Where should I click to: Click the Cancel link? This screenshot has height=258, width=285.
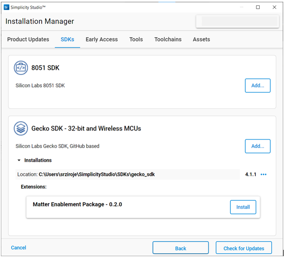(19, 248)
